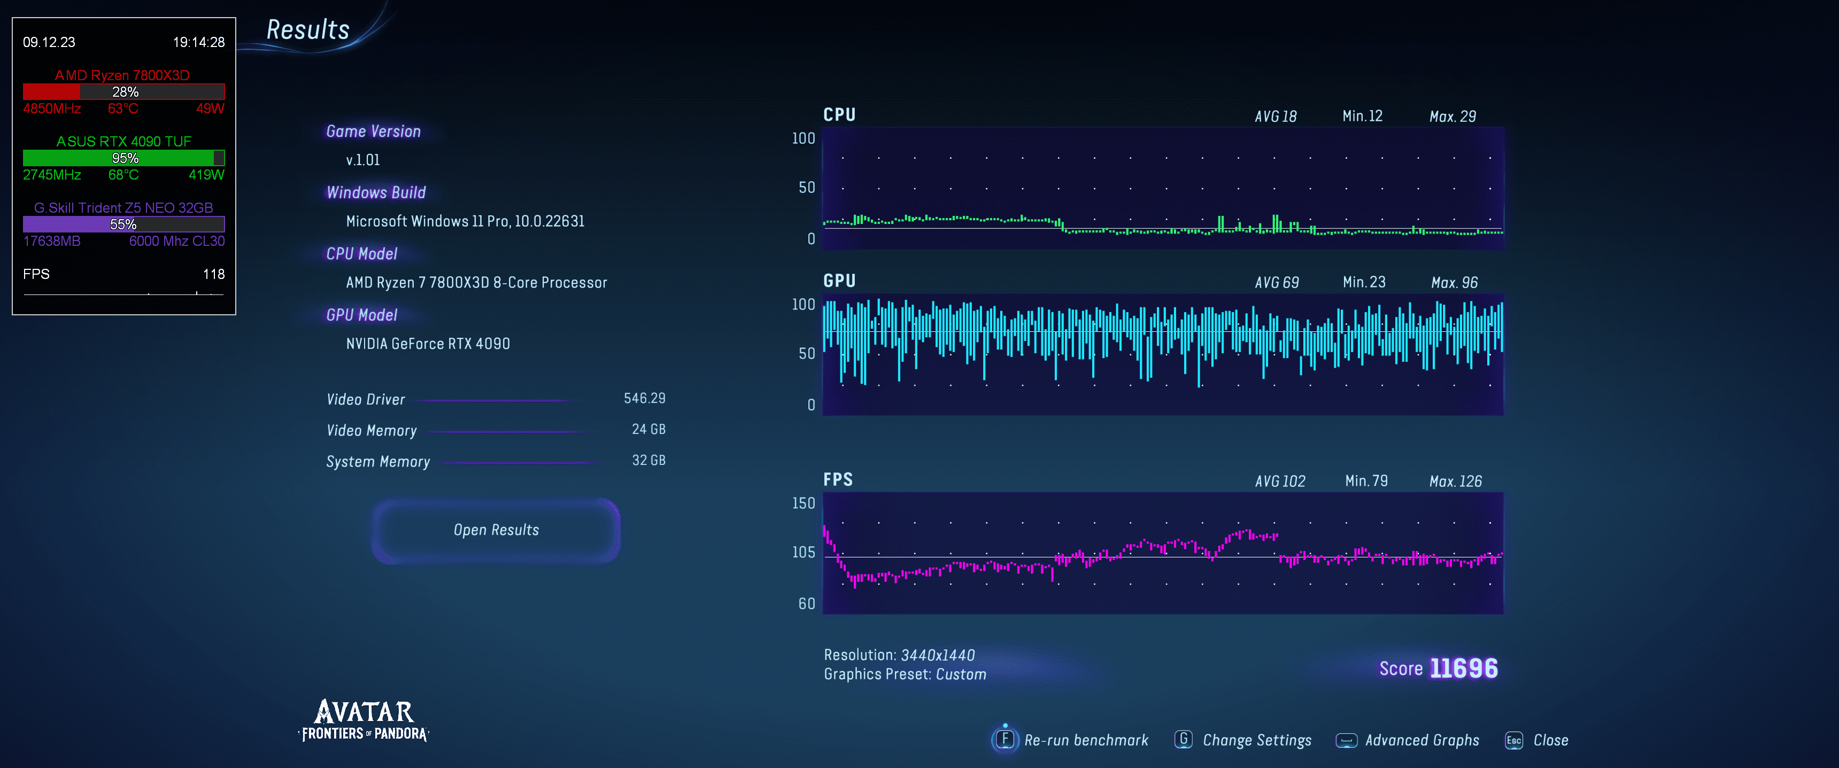Image resolution: width=1839 pixels, height=768 pixels.
Task: Click the Windows Build heading
Action: [x=375, y=193]
